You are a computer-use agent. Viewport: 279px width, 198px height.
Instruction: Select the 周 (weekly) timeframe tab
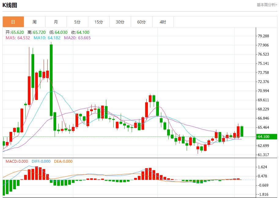pyautogui.click(x=35, y=22)
